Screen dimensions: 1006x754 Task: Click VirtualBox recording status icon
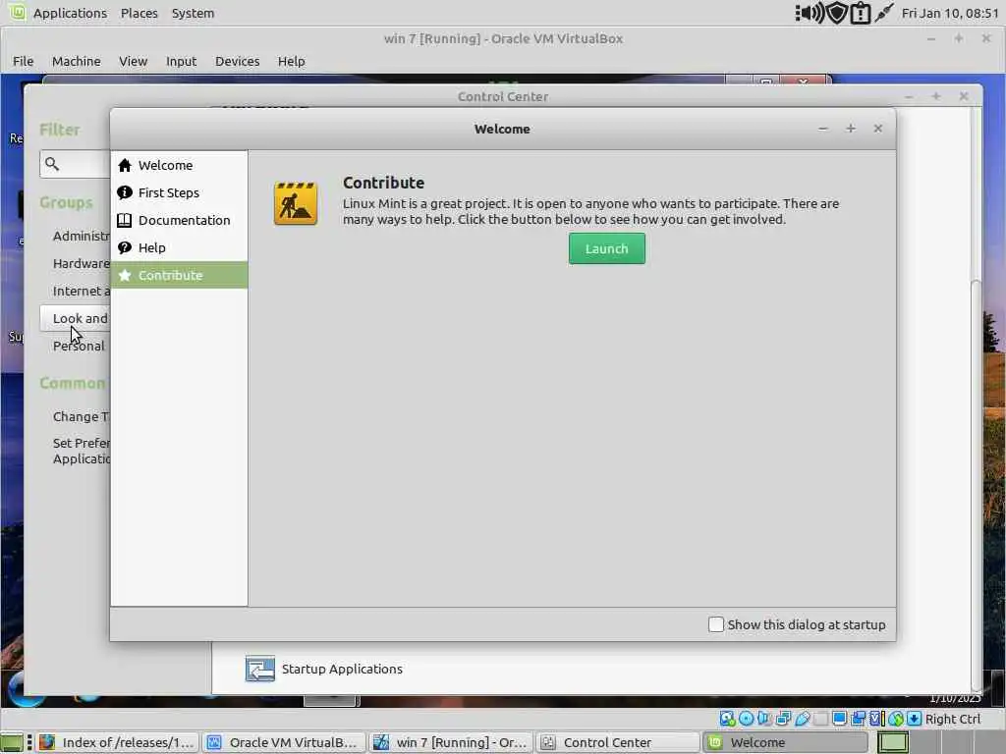[x=858, y=719]
